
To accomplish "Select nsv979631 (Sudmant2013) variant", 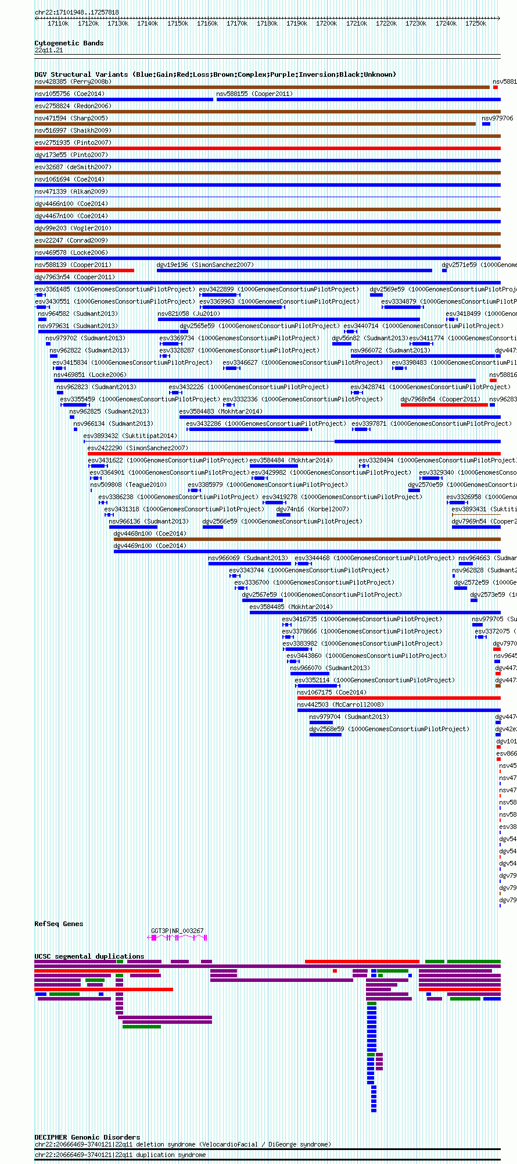I will [78, 326].
